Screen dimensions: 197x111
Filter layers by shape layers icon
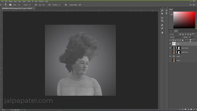[188, 34]
